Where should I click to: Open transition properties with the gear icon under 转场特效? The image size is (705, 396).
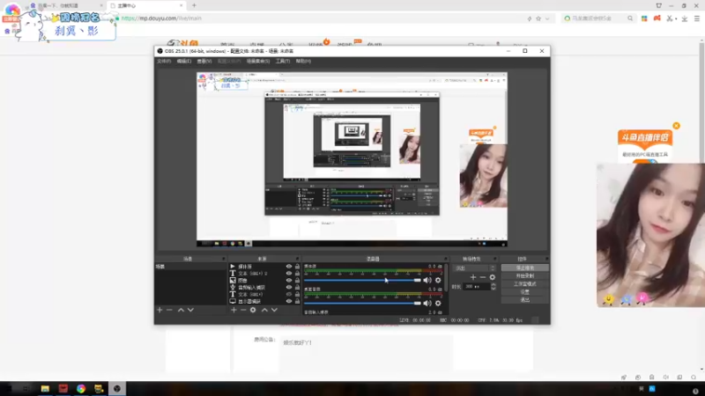(x=493, y=277)
